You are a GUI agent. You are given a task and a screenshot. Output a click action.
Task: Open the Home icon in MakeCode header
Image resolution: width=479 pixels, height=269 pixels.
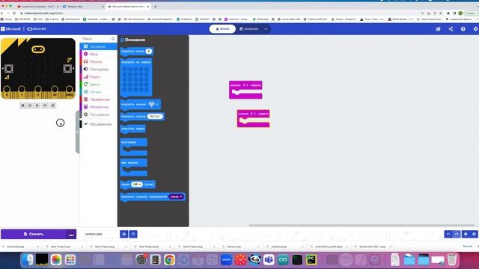438,29
